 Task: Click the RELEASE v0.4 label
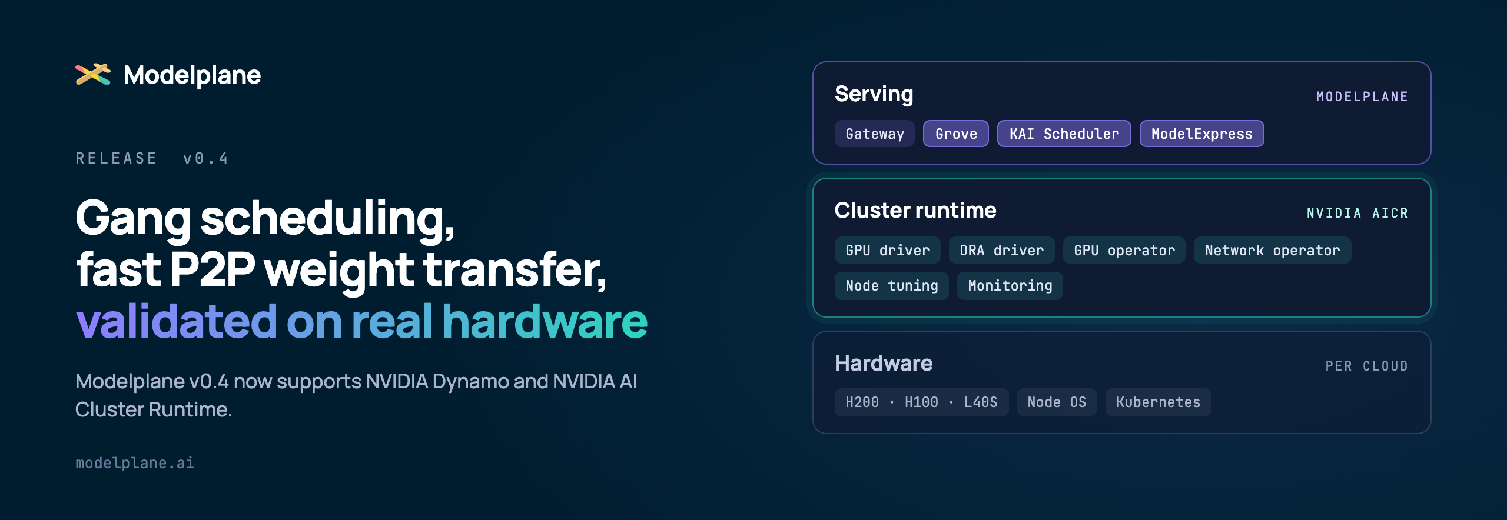point(152,158)
